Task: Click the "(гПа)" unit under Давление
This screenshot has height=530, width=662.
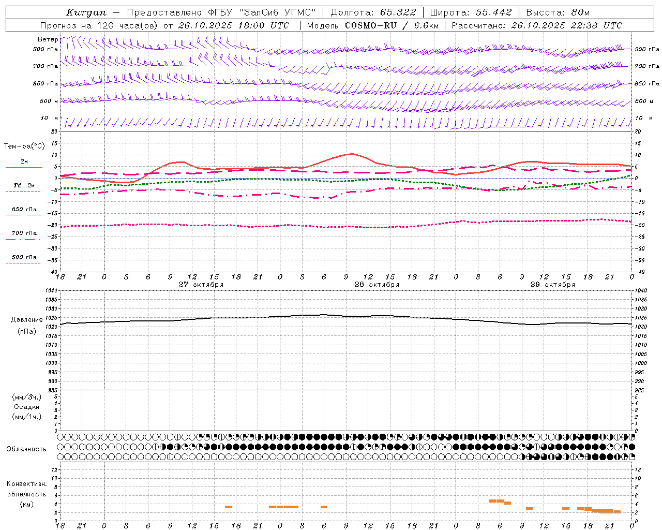Action: 27,332
